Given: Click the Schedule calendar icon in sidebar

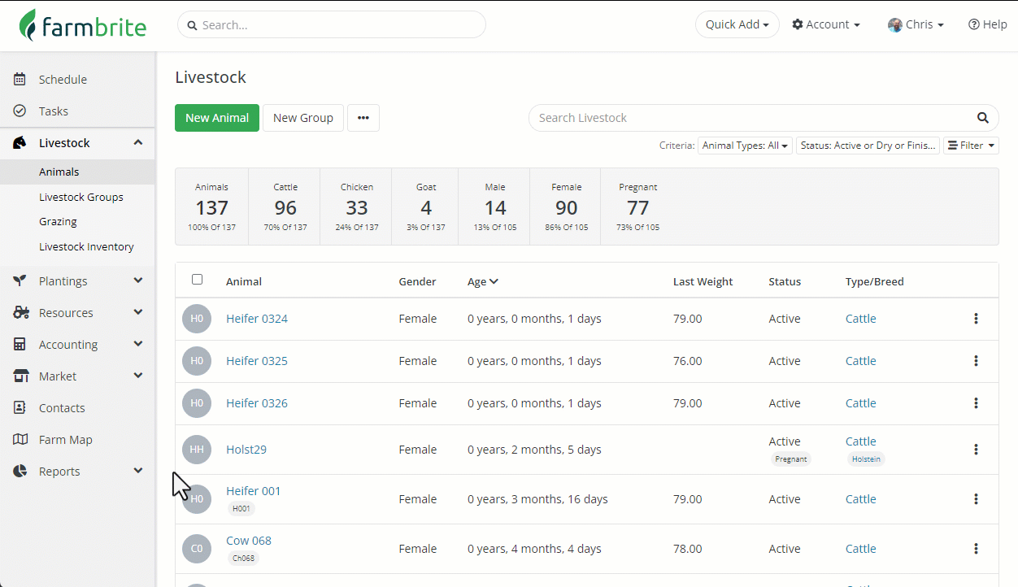Looking at the screenshot, I should (x=20, y=80).
